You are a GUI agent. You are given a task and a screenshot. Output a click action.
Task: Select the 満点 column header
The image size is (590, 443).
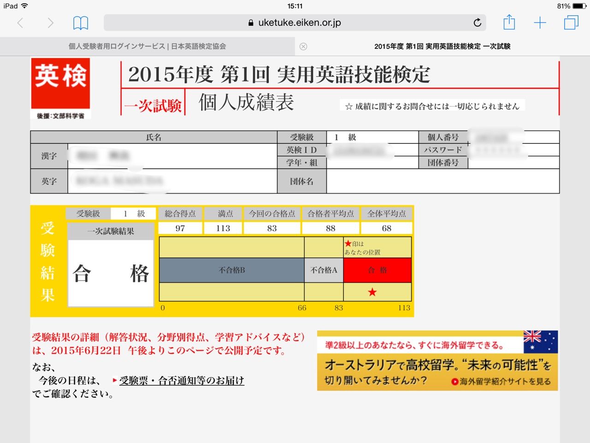pos(223,214)
